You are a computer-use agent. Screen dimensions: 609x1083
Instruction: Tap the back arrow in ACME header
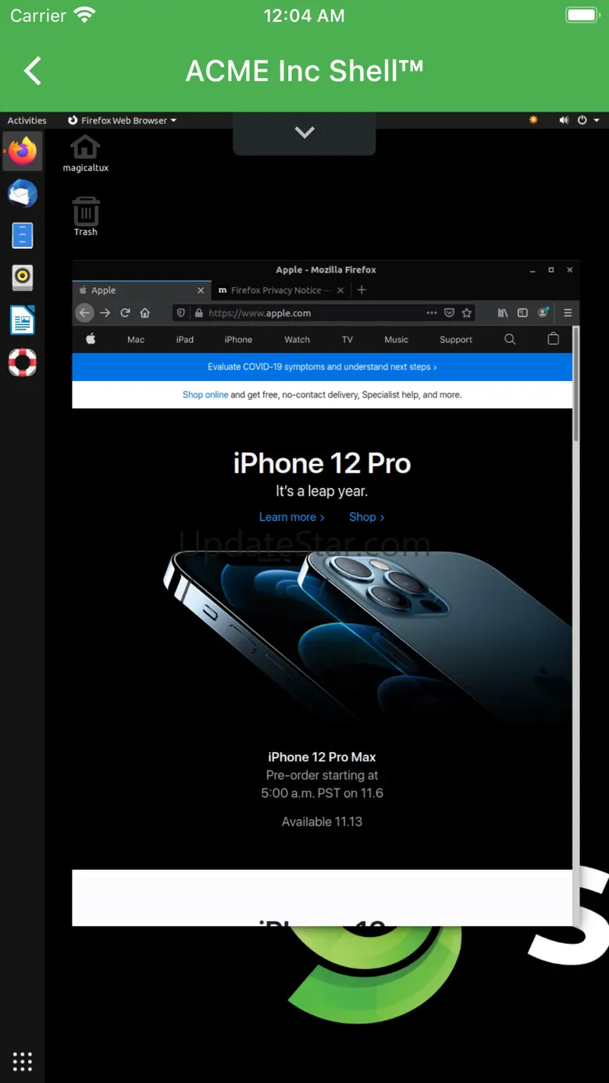(32, 71)
